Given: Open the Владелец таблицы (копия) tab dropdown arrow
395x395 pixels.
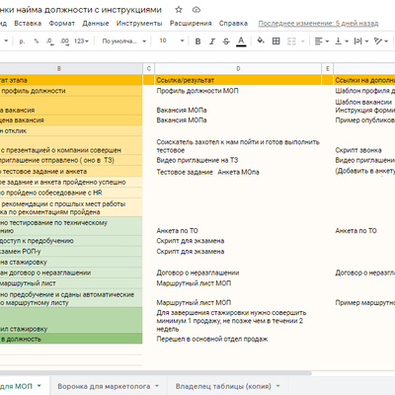Looking at the screenshot, I should (x=277, y=386).
